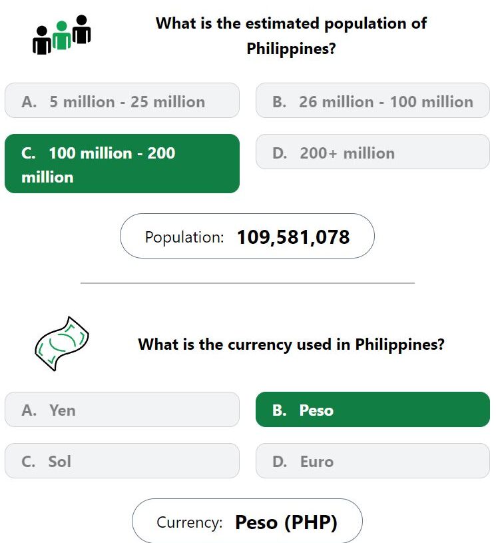Pick option D. 200+ million
Viewport: 496px width, 543px height.
pos(372,152)
